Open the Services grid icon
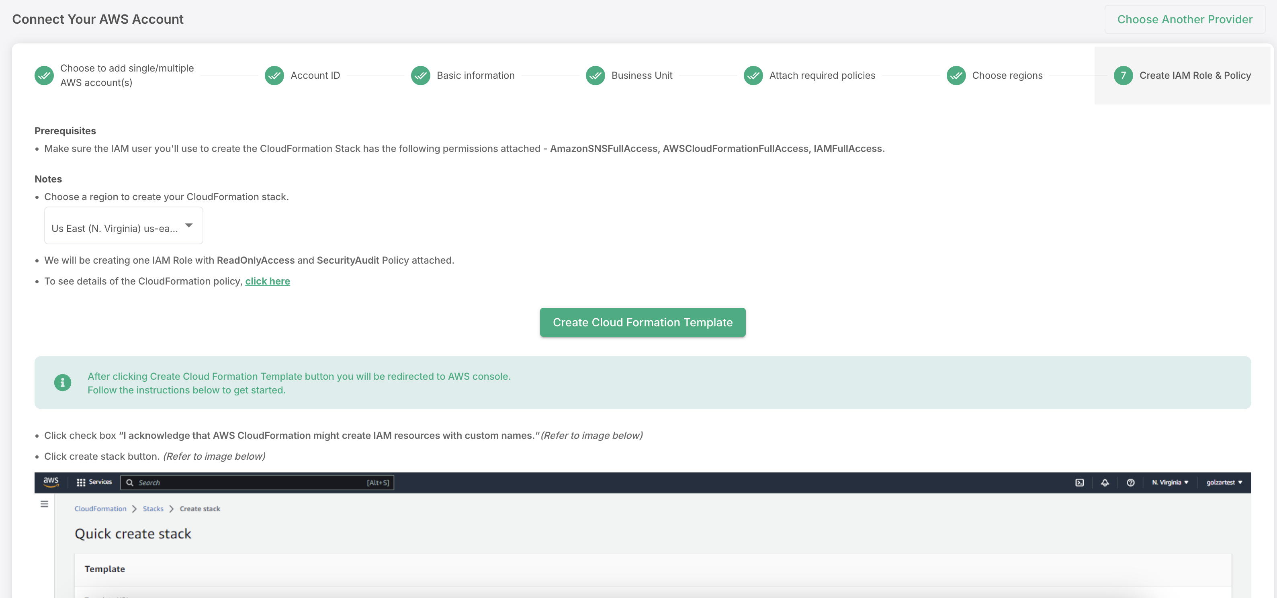1277x598 pixels. 81,483
